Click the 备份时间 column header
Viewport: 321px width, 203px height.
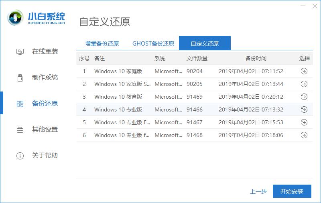(256, 58)
